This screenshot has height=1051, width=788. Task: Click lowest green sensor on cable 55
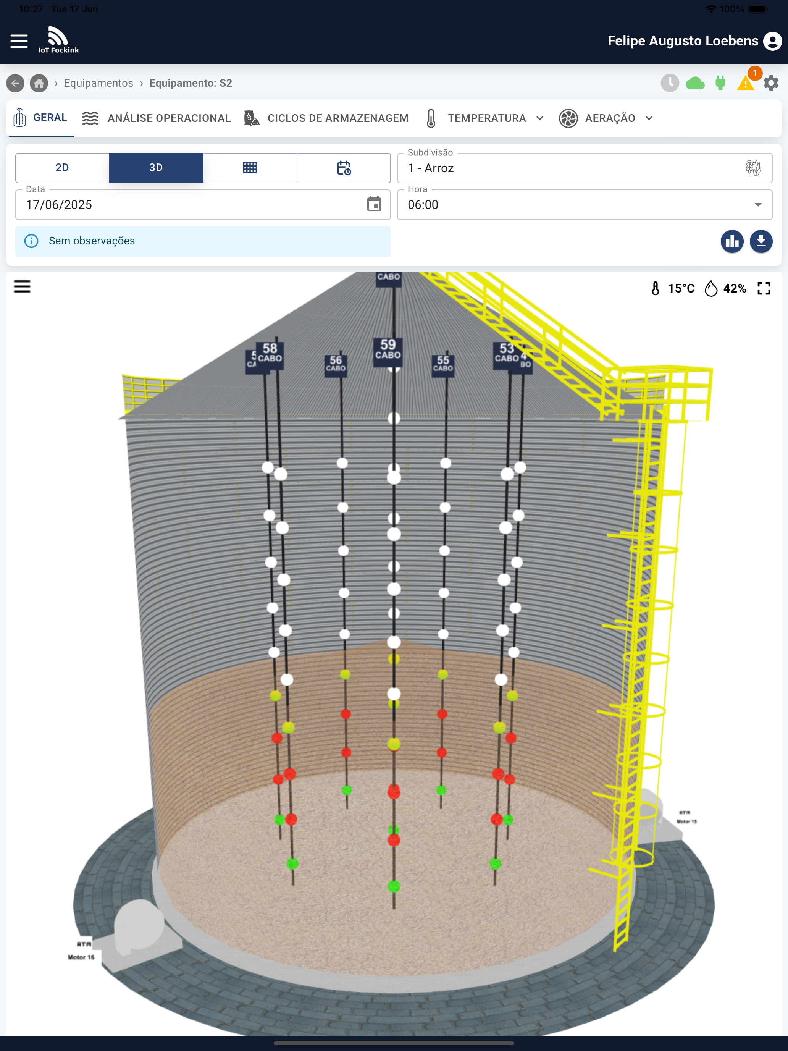[441, 790]
